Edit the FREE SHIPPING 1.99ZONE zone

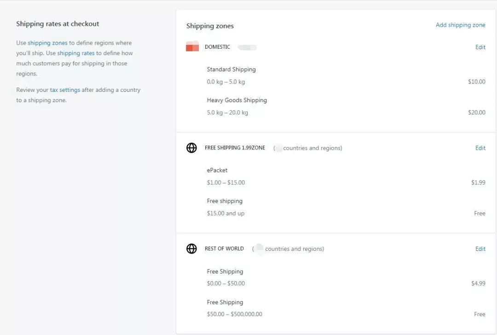tap(480, 148)
